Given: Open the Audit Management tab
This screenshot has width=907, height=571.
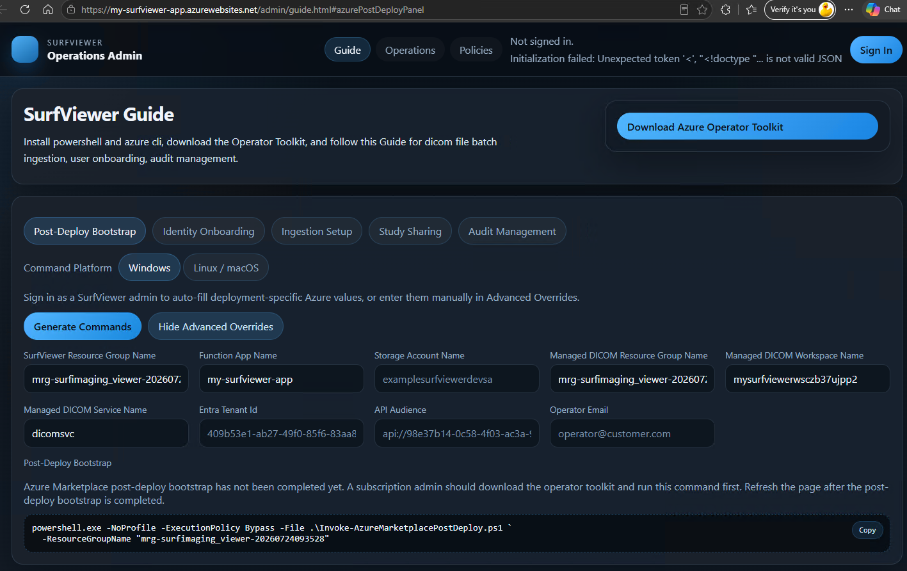Looking at the screenshot, I should click(512, 231).
